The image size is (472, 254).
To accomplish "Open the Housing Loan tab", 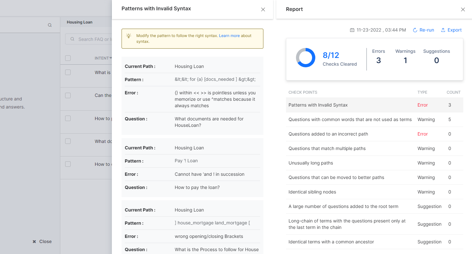I will (x=80, y=22).
